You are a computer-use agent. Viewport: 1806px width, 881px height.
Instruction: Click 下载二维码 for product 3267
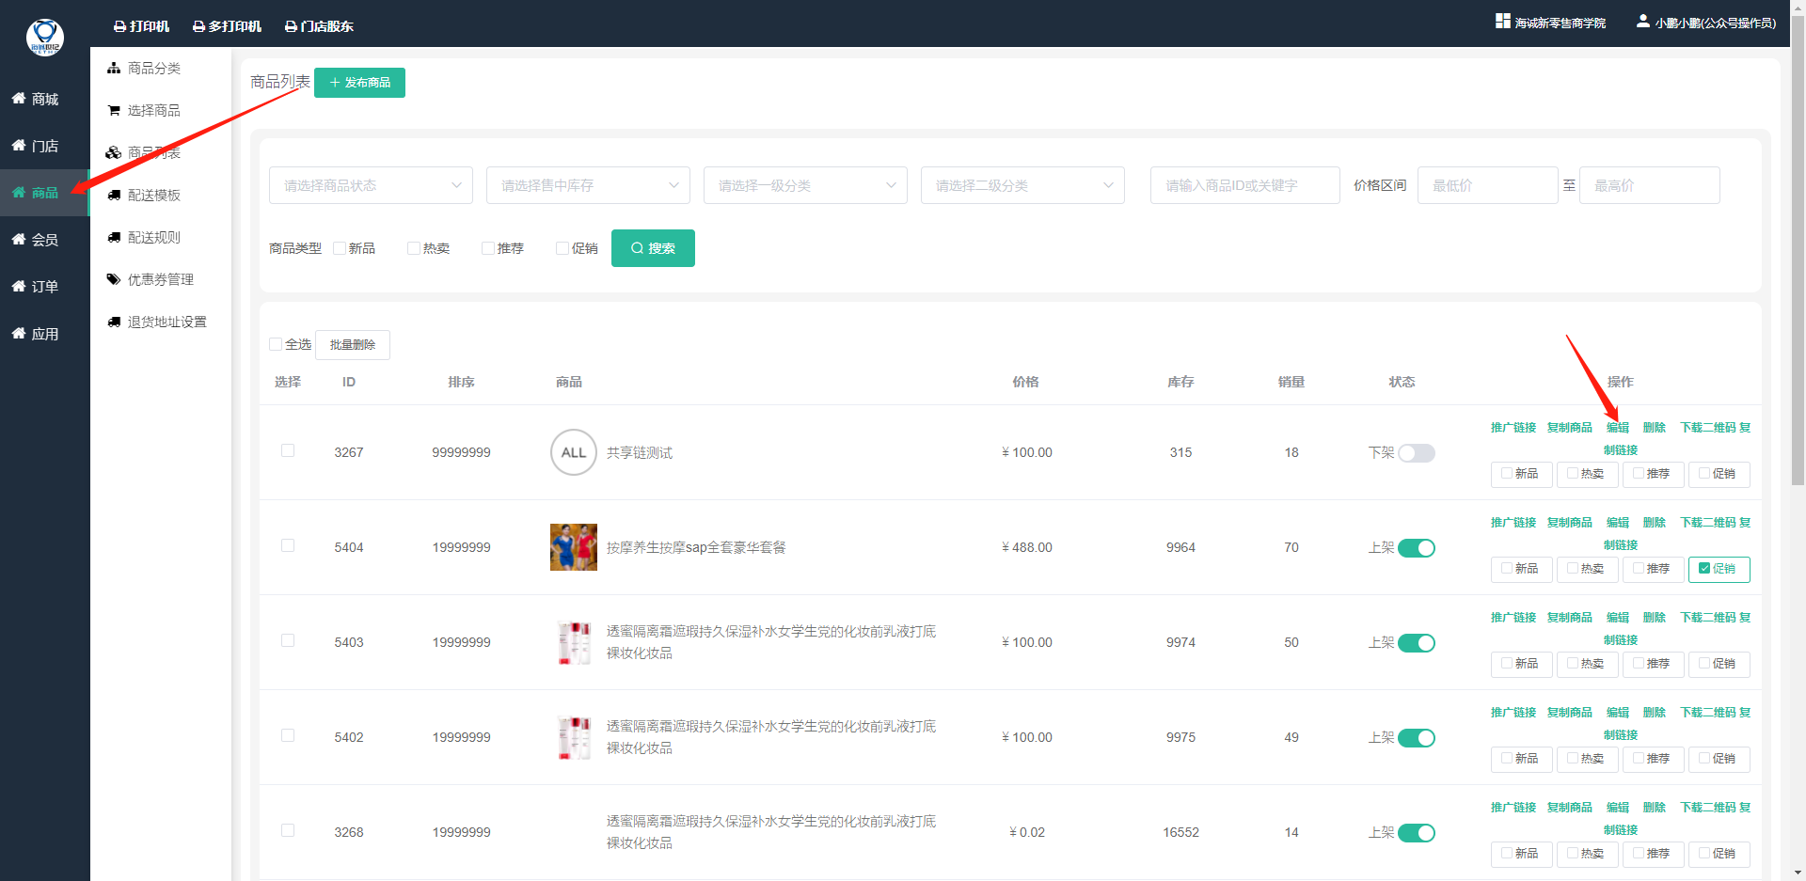[1708, 428]
